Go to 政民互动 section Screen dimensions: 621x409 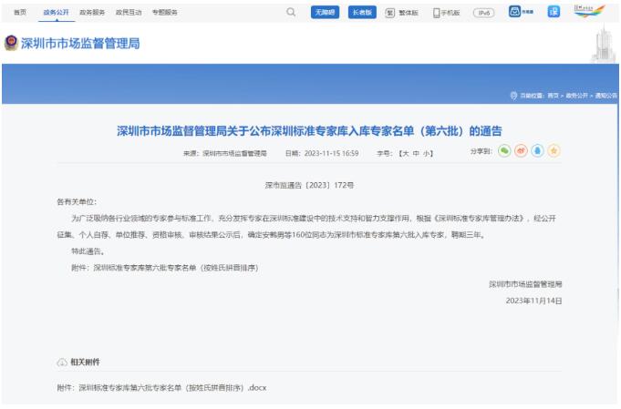[x=127, y=12]
